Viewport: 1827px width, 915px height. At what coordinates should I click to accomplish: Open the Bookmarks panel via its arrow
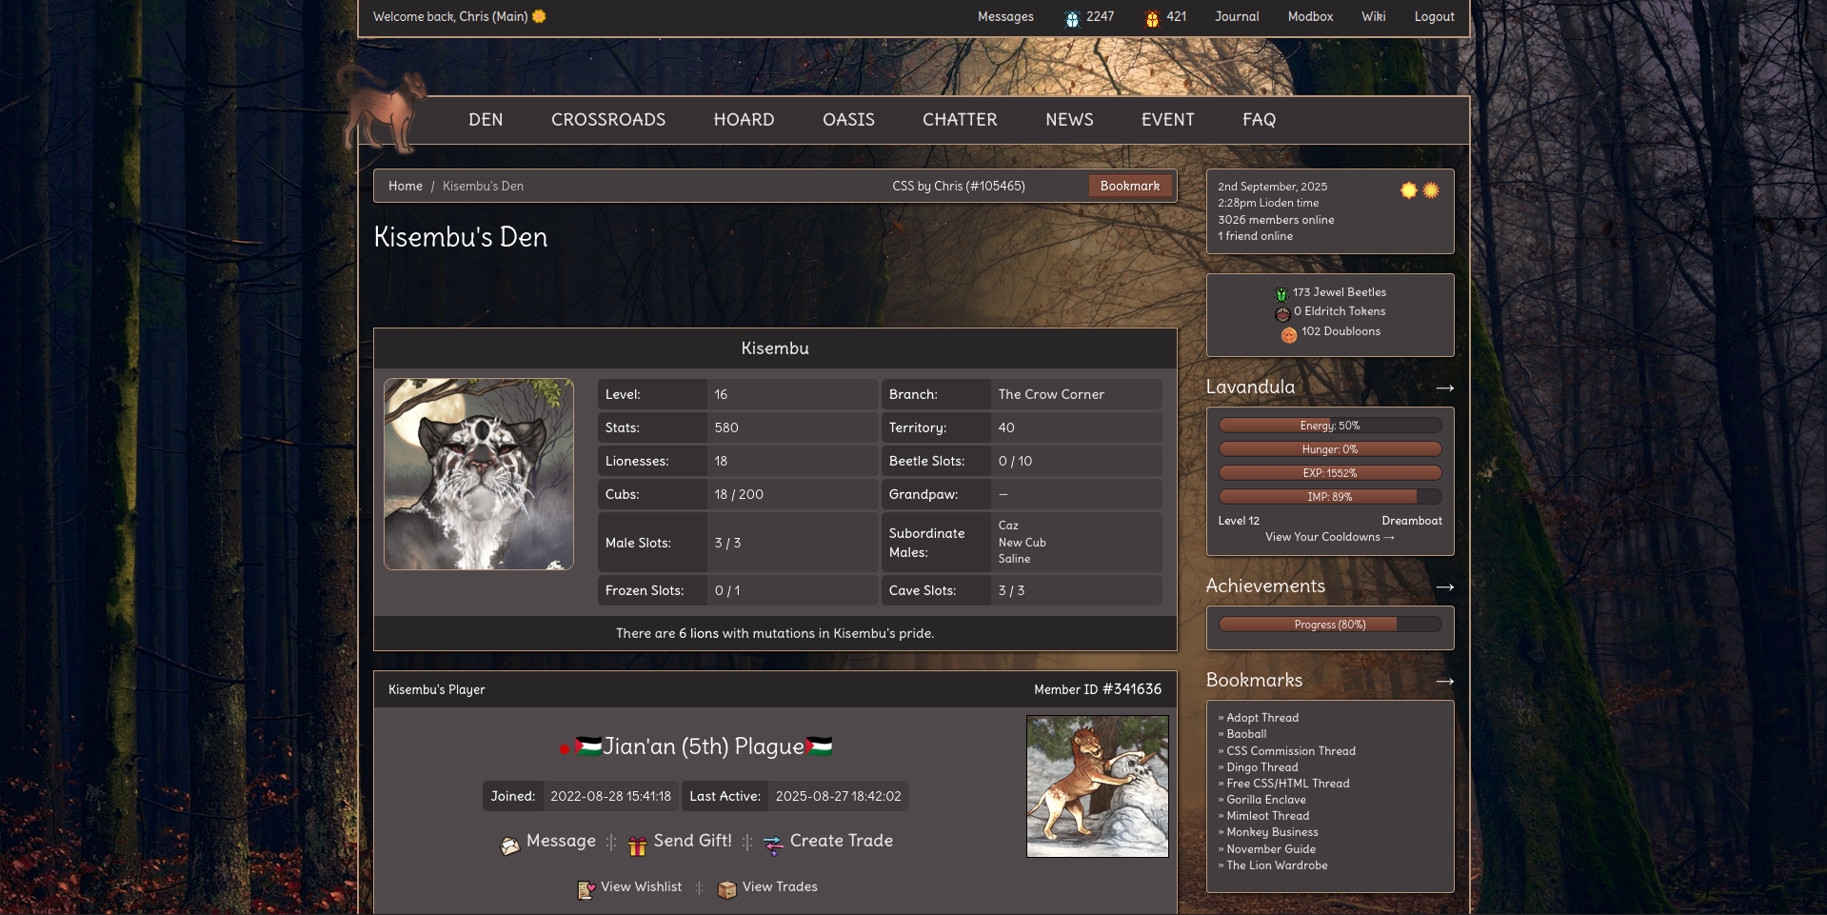click(1444, 681)
